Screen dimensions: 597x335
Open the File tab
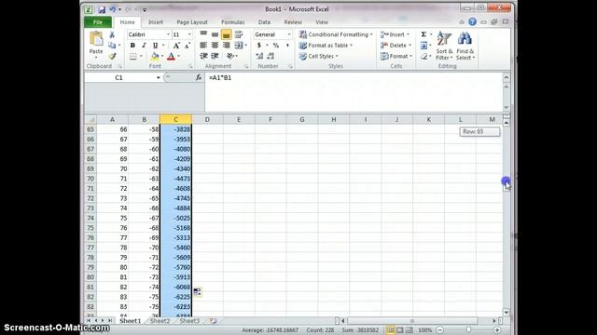point(98,22)
